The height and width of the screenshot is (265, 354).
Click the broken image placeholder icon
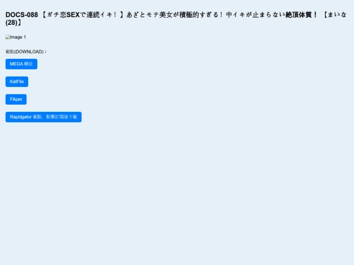coord(8,37)
